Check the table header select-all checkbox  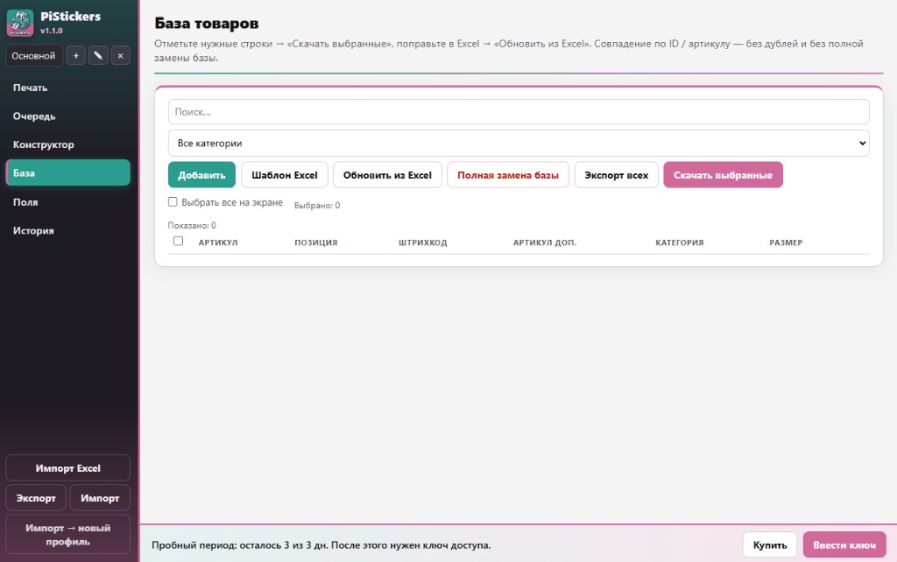click(179, 241)
